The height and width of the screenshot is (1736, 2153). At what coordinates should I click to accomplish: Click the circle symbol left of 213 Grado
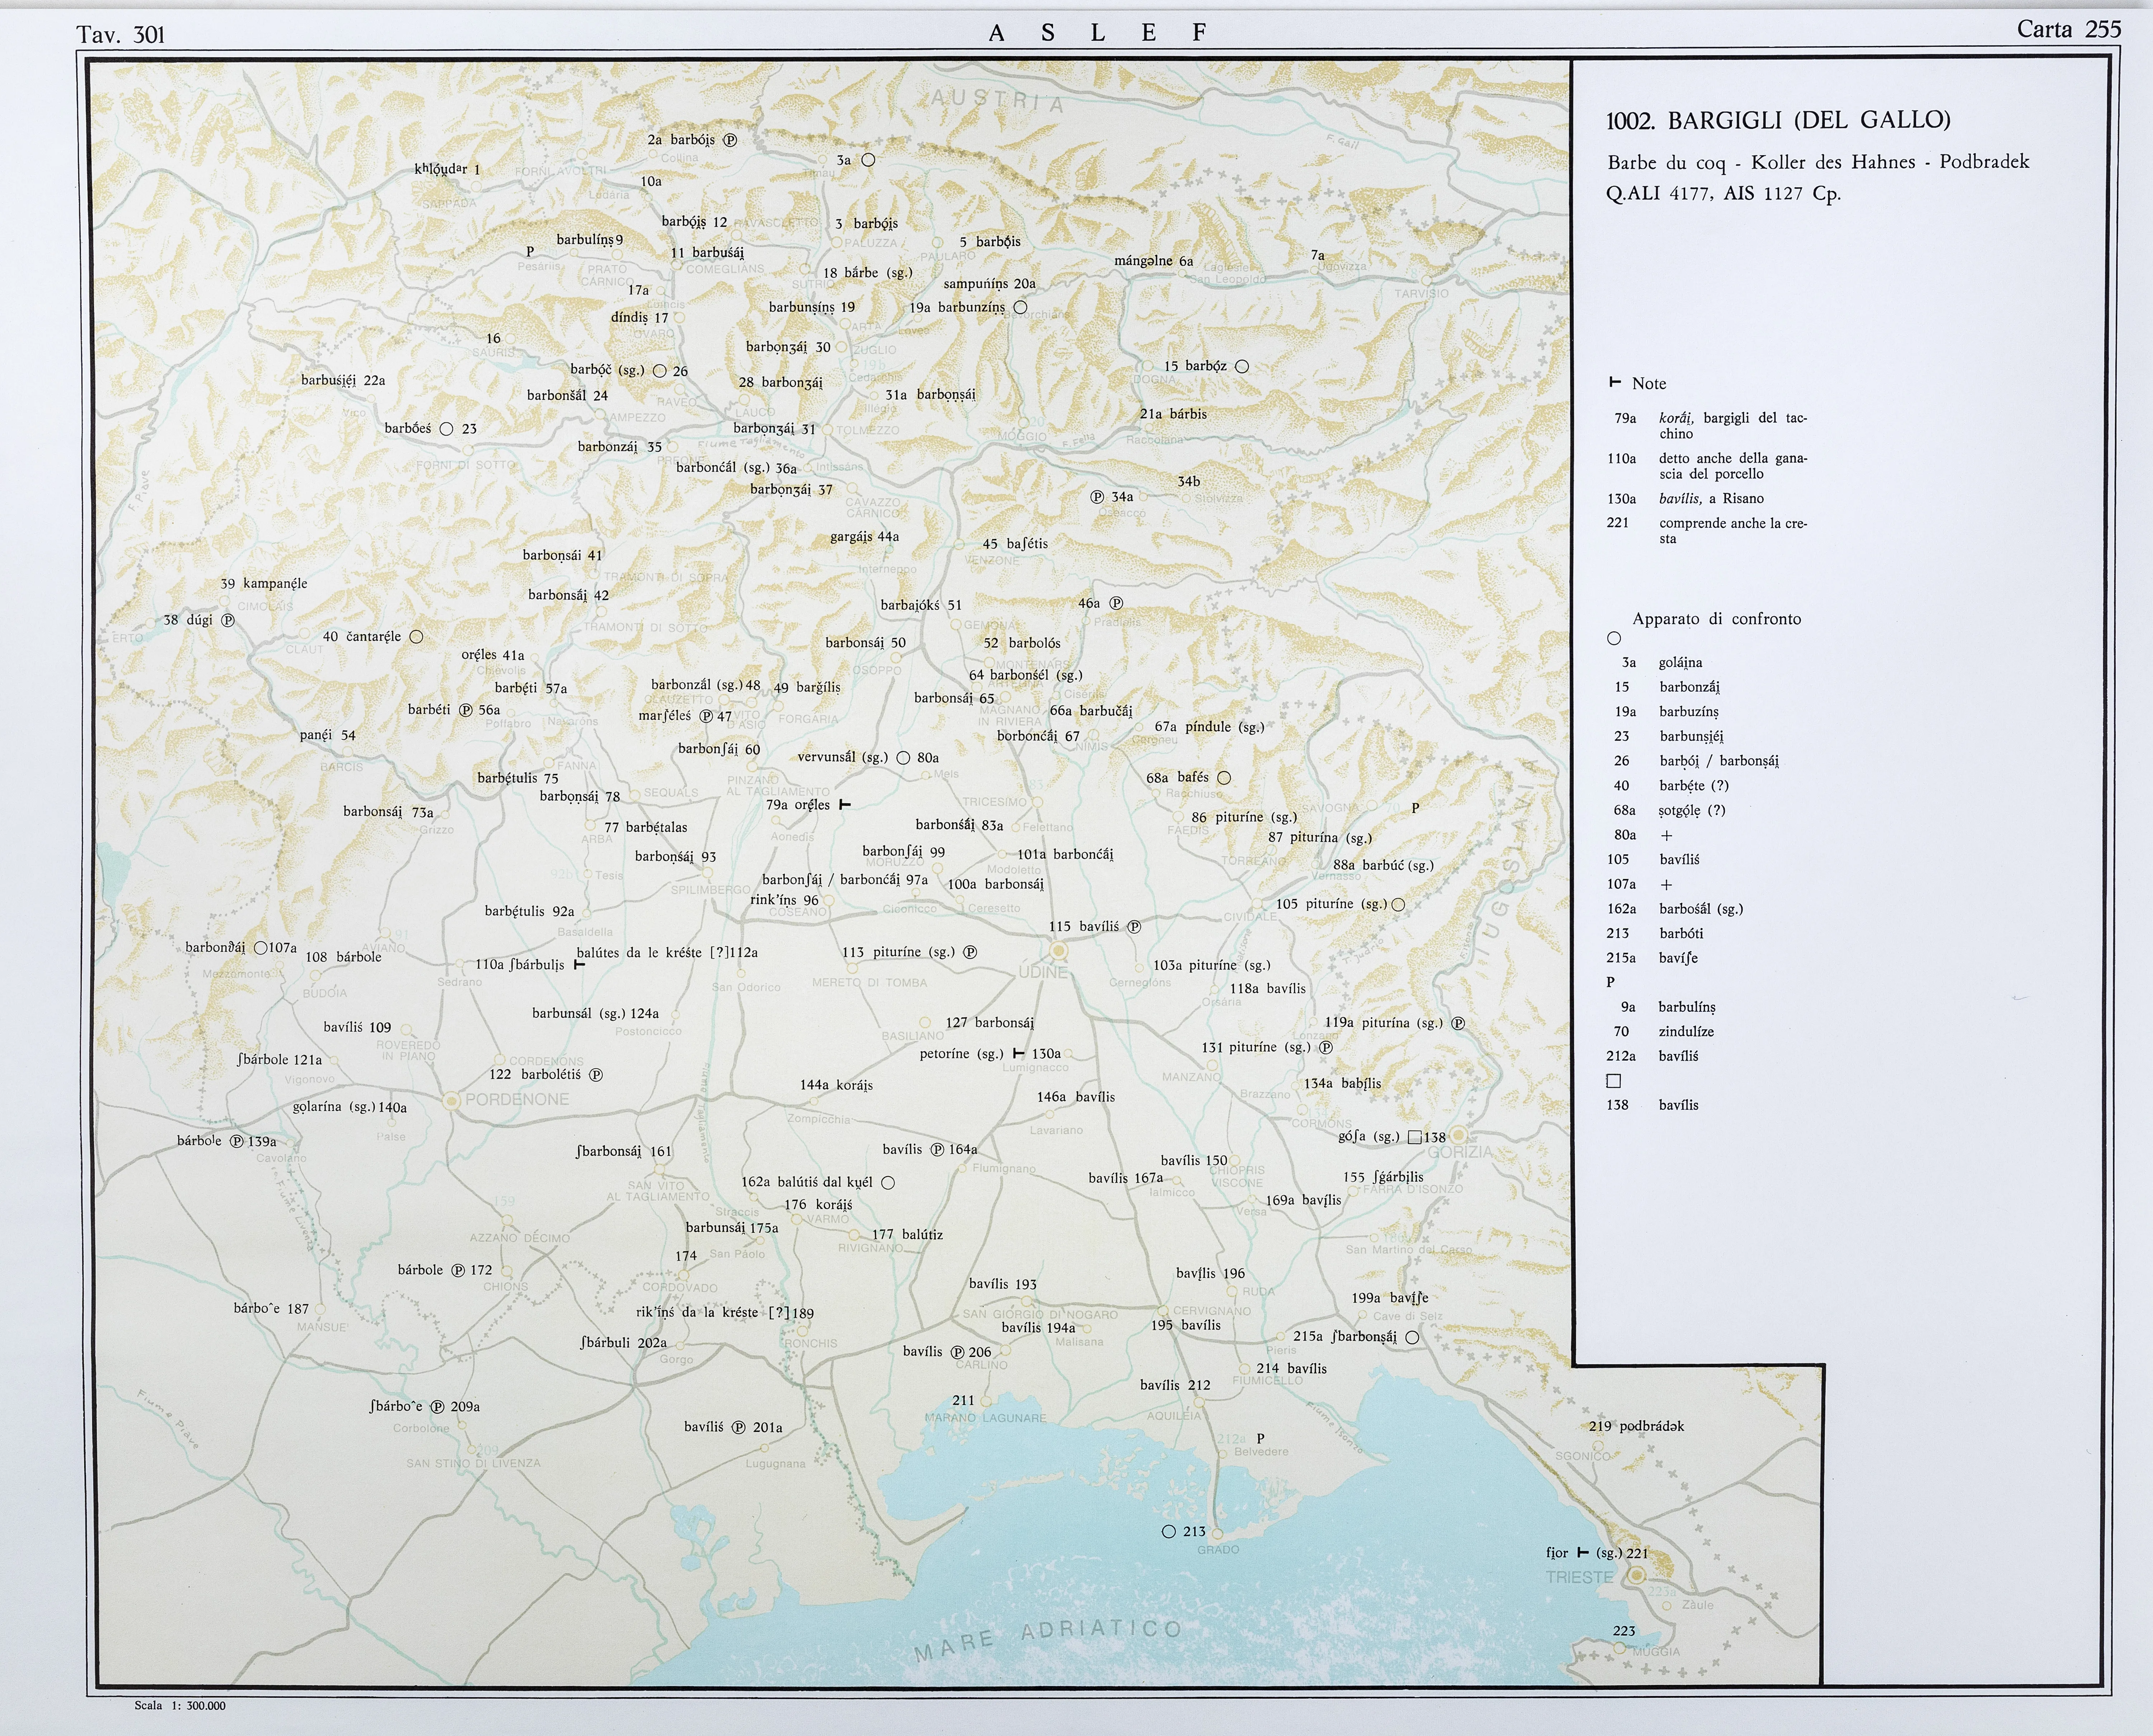point(1169,1531)
